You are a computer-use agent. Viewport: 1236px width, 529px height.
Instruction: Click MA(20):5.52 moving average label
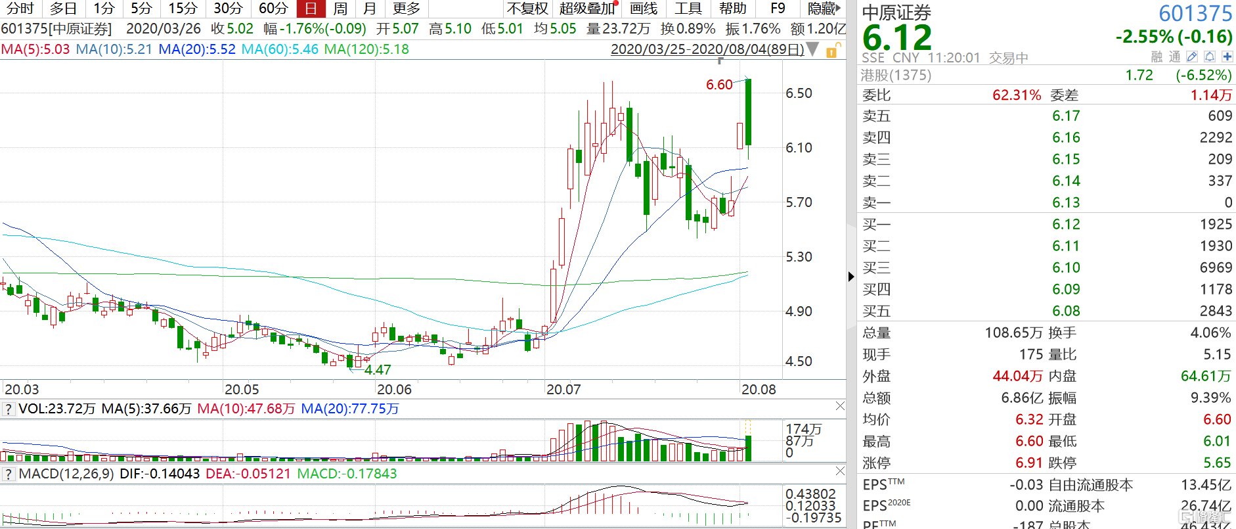[x=197, y=49]
